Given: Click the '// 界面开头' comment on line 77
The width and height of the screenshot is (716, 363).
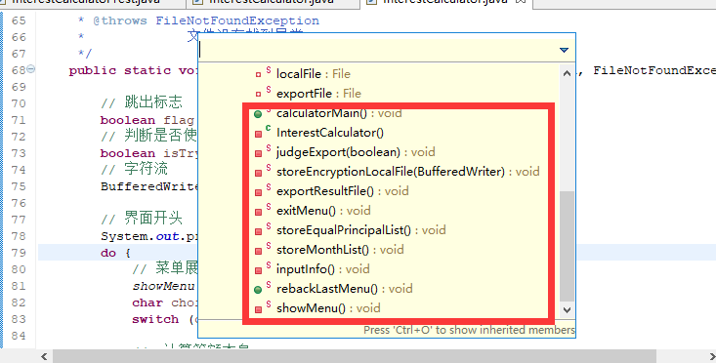Looking at the screenshot, I should tap(142, 219).
